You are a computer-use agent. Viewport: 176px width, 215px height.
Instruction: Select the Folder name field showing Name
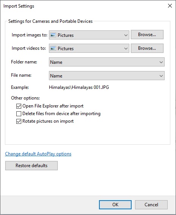(x=107, y=62)
